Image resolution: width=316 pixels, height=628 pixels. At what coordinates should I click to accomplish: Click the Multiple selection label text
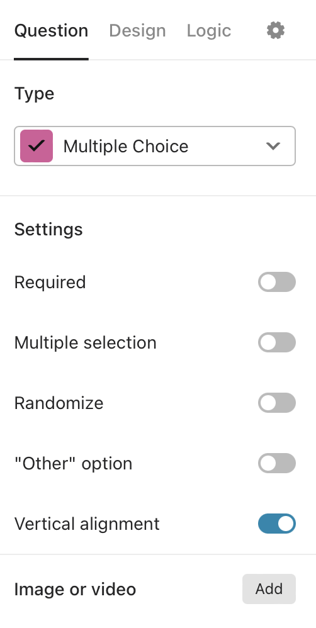coord(86,343)
